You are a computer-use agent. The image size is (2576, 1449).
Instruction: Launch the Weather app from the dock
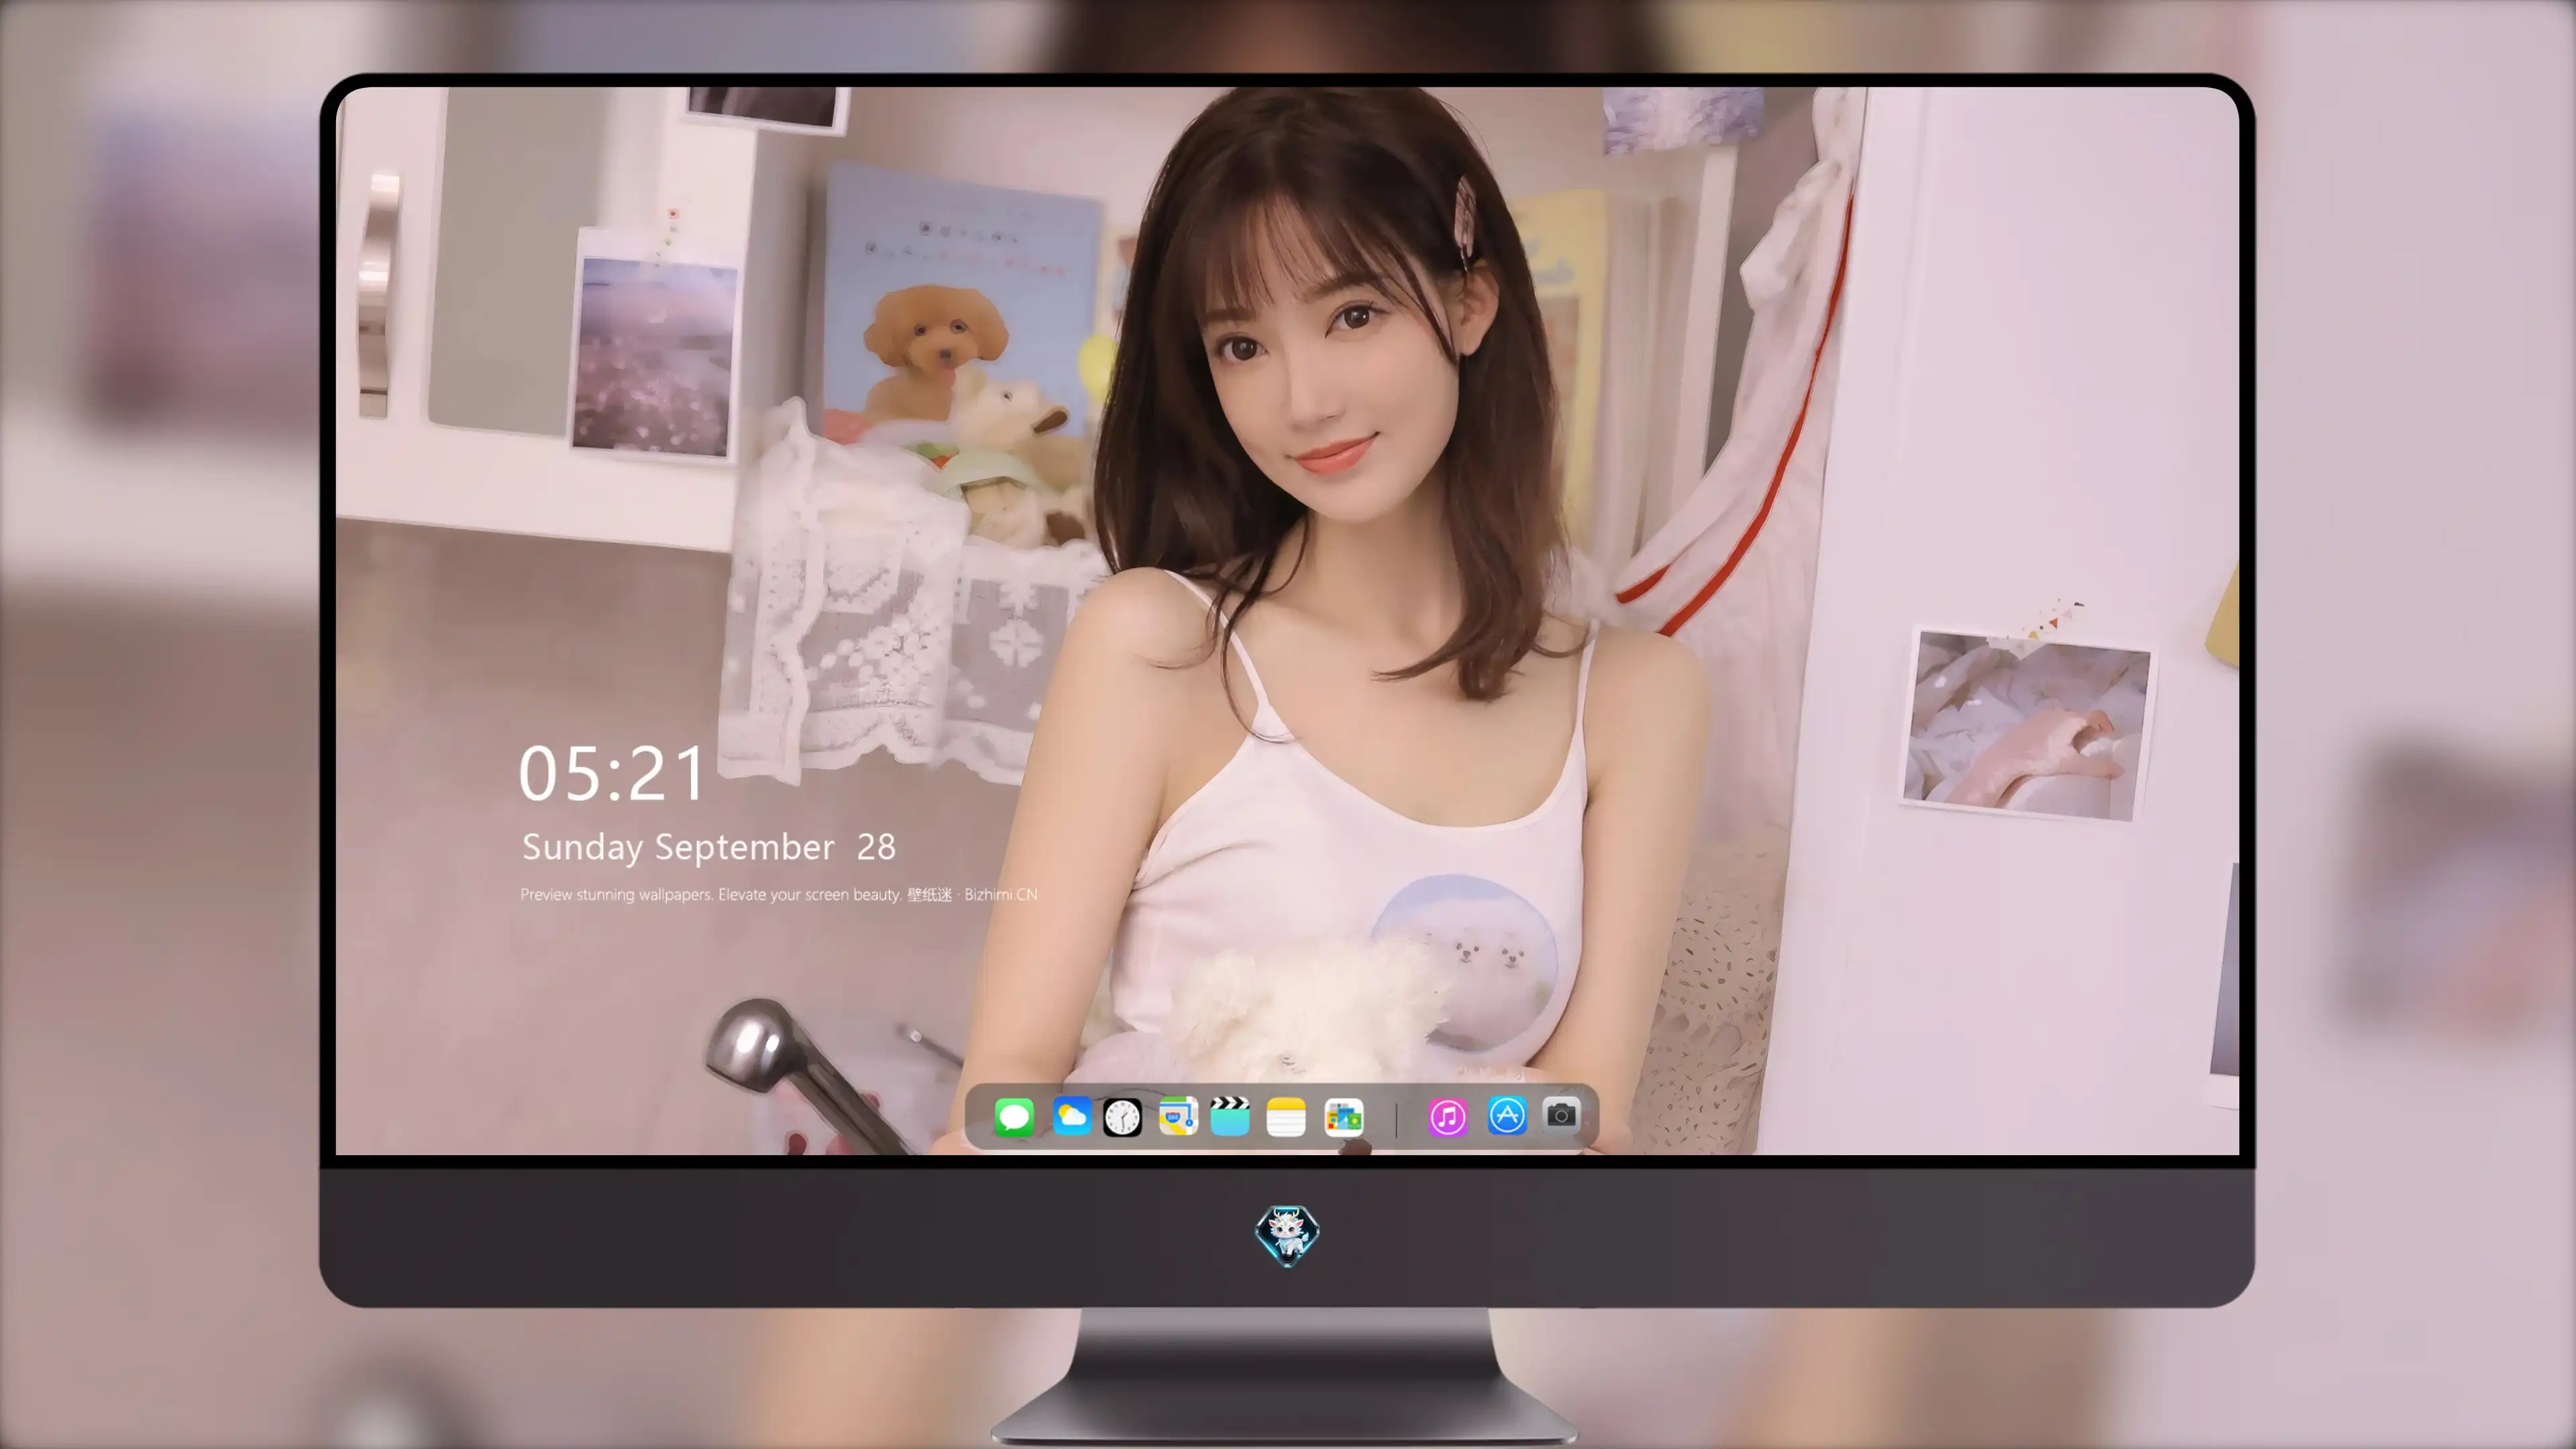point(1071,1116)
